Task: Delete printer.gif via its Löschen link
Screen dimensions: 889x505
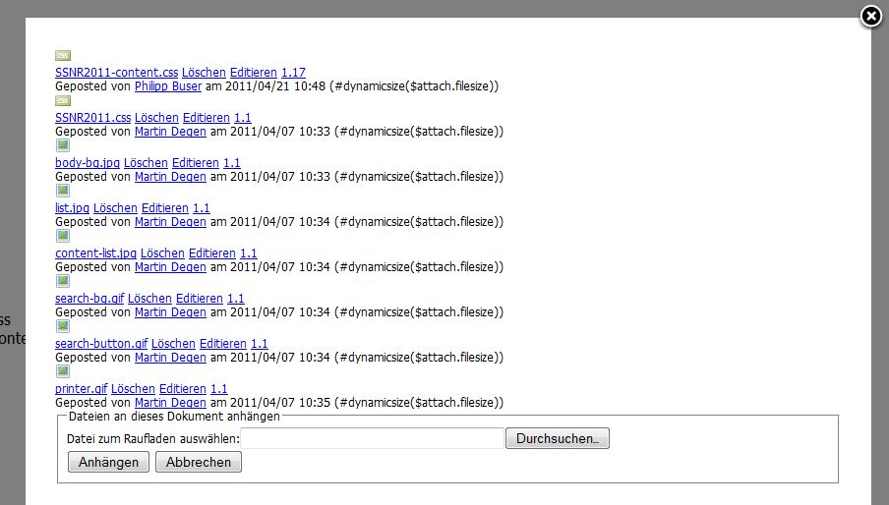Action: (133, 389)
